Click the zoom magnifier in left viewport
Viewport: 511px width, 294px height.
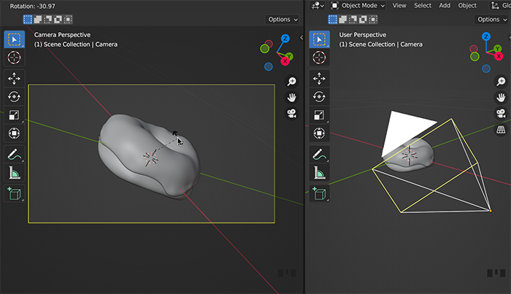(x=292, y=82)
